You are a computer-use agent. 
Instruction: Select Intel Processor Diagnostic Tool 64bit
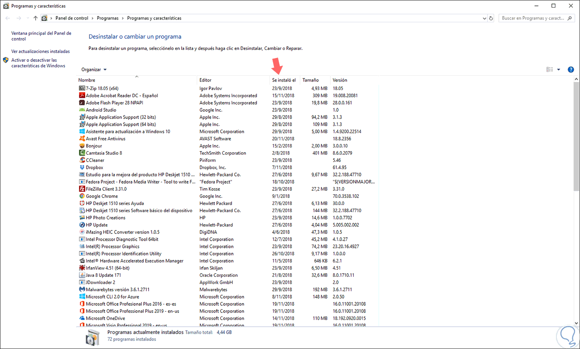(x=228, y=239)
